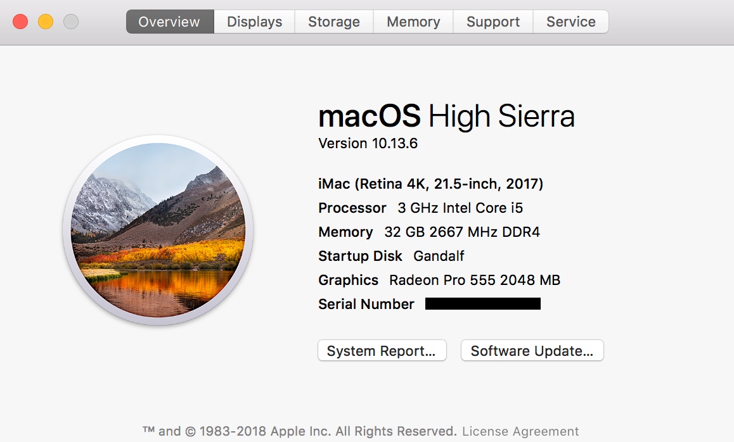Viewport: 734px width, 442px height.
Task: Click the Version 10.13.6 text
Action: click(x=368, y=143)
